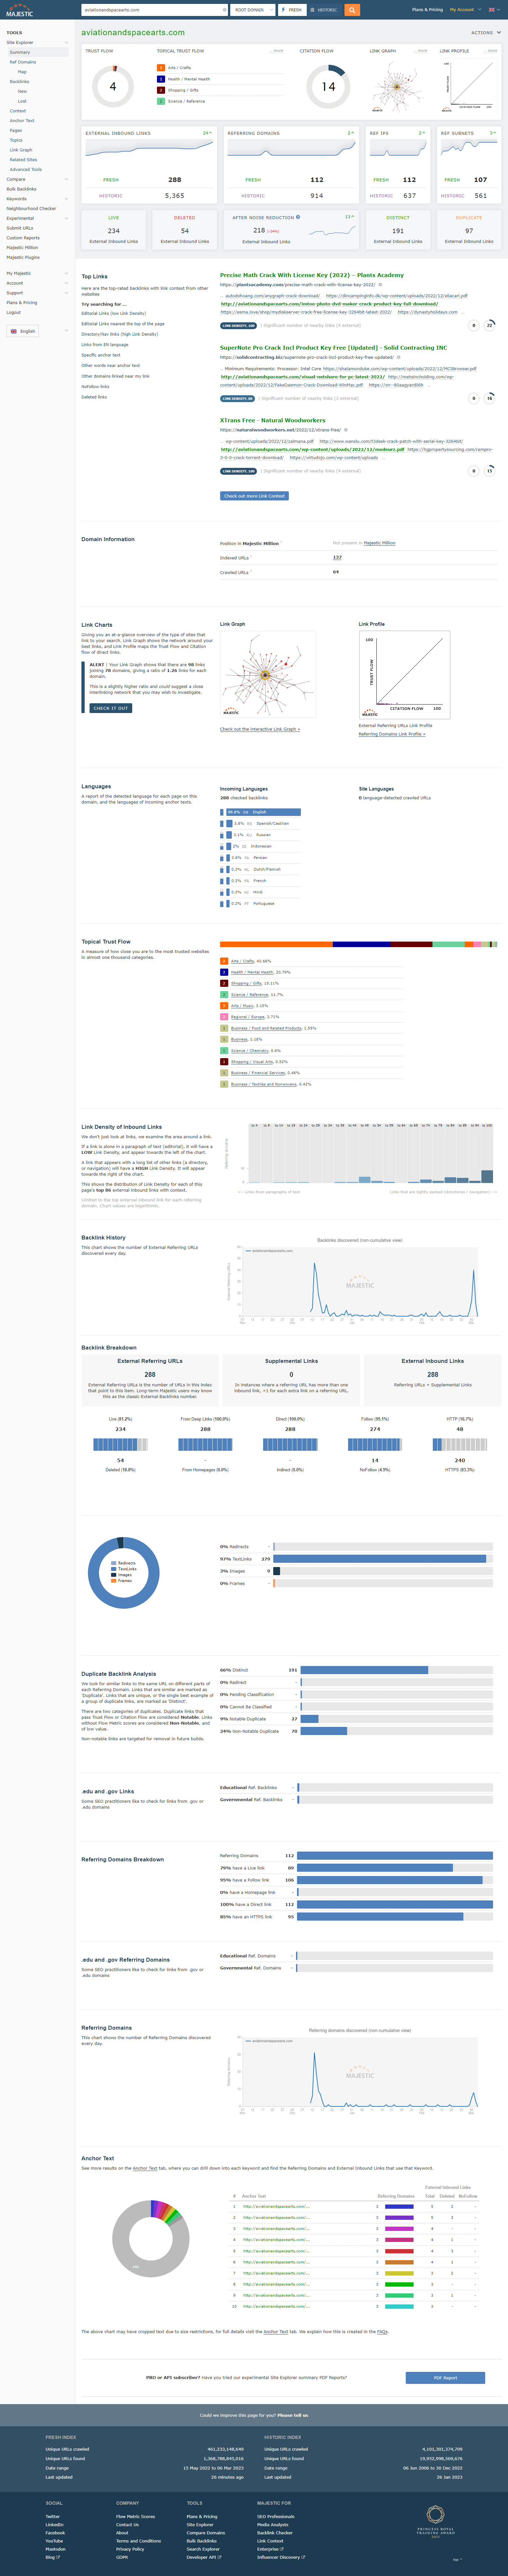Open Anchor Text in the sidebar
The height and width of the screenshot is (2576, 508).
(22, 121)
